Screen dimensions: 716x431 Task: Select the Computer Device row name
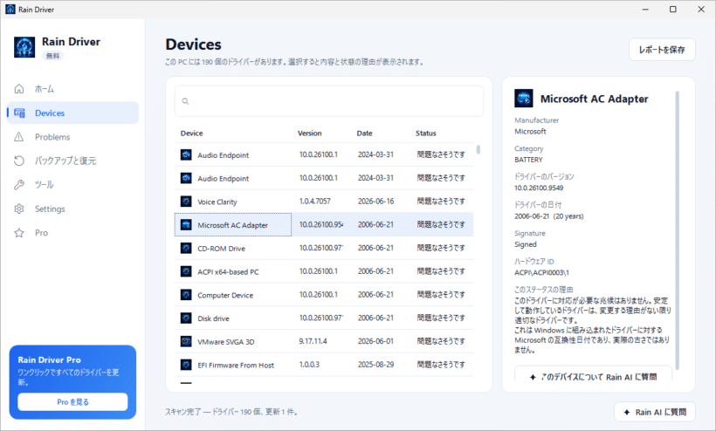225,295
